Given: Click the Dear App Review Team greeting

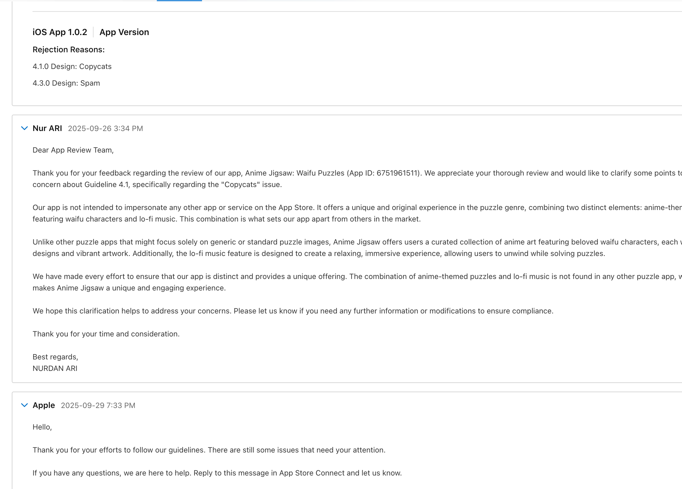Looking at the screenshot, I should click(73, 150).
